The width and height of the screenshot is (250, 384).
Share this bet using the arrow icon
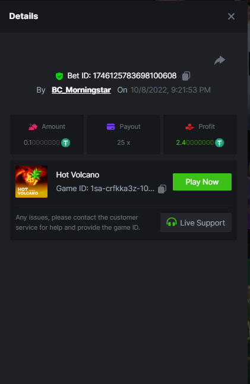pos(220,61)
